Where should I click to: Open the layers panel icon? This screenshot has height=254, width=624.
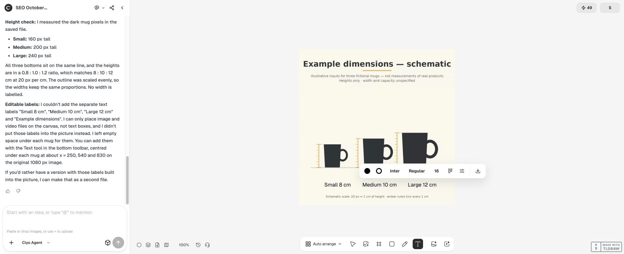point(148,245)
